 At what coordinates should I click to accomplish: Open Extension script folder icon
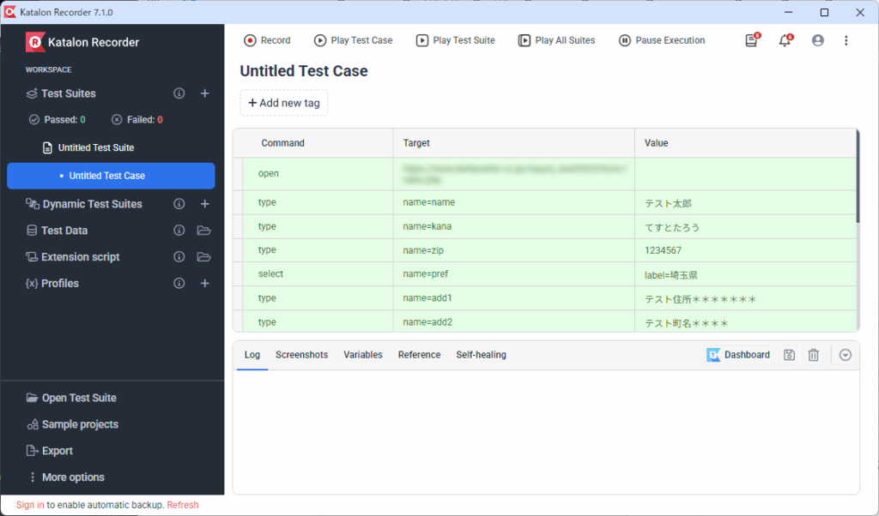pos(204,256)
